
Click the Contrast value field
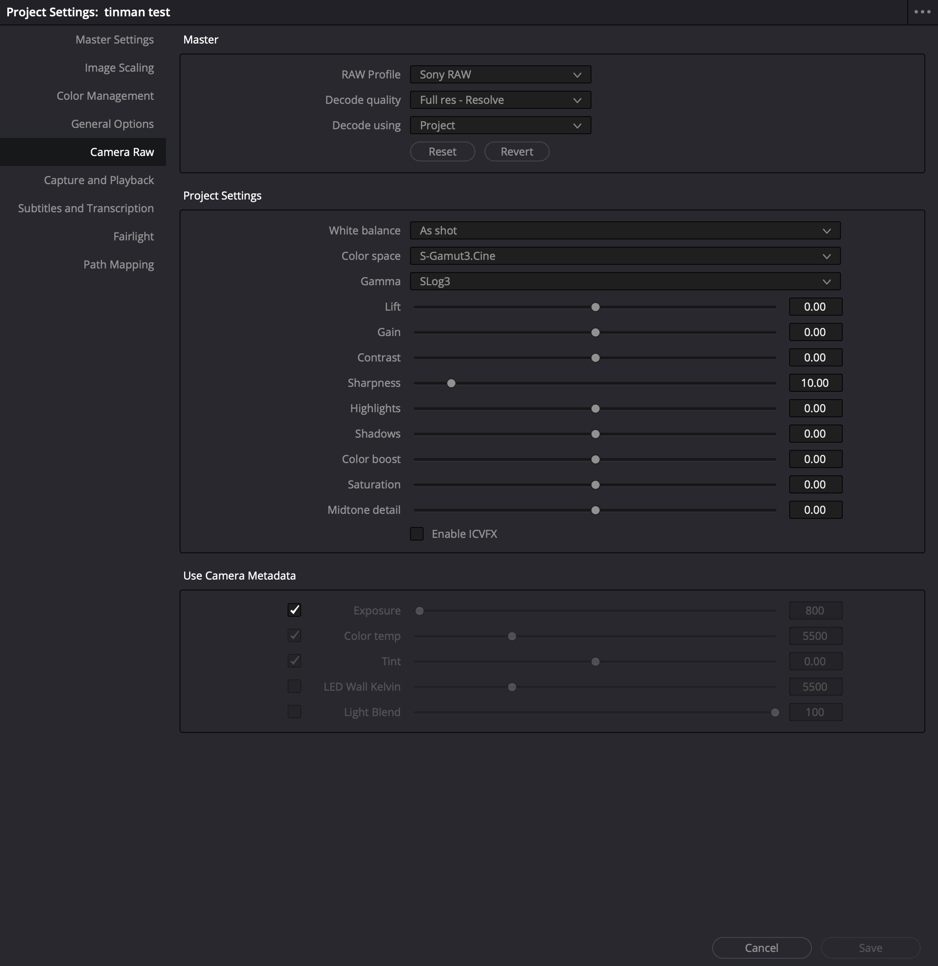[x=815, y=357]
